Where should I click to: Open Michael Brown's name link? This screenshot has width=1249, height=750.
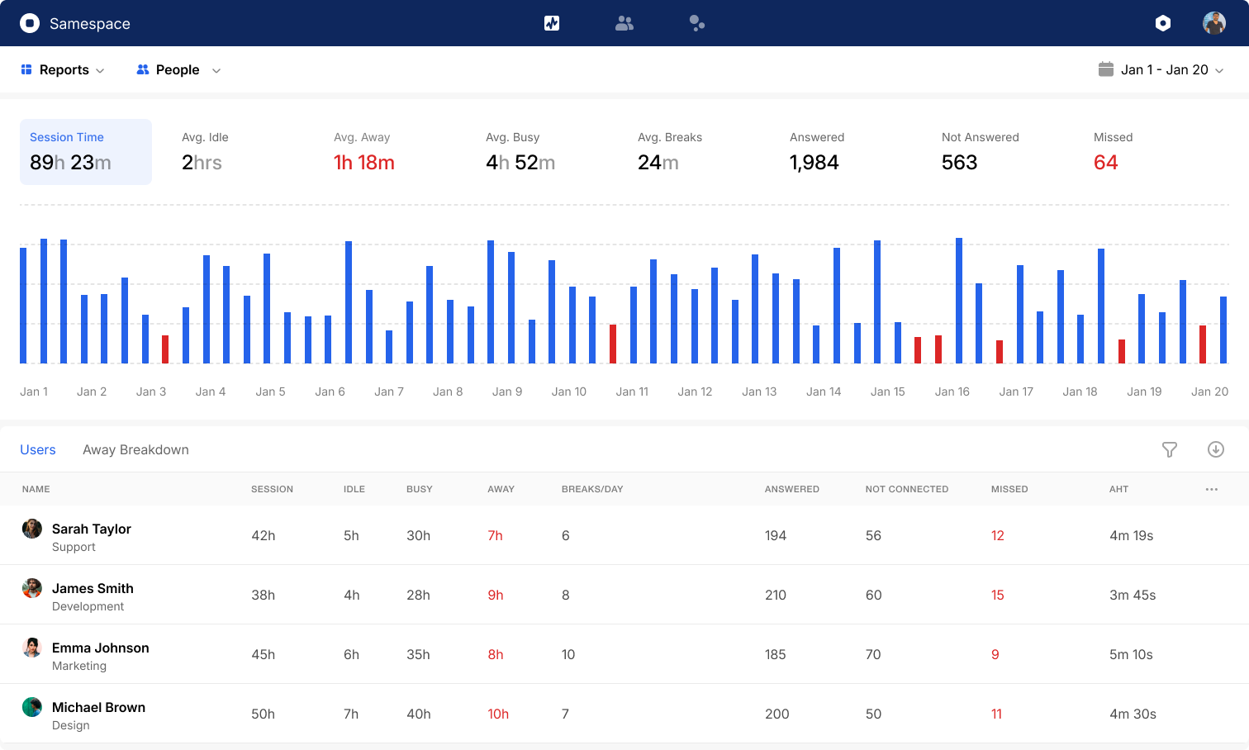pyautogui.click(x=98, y=707)
